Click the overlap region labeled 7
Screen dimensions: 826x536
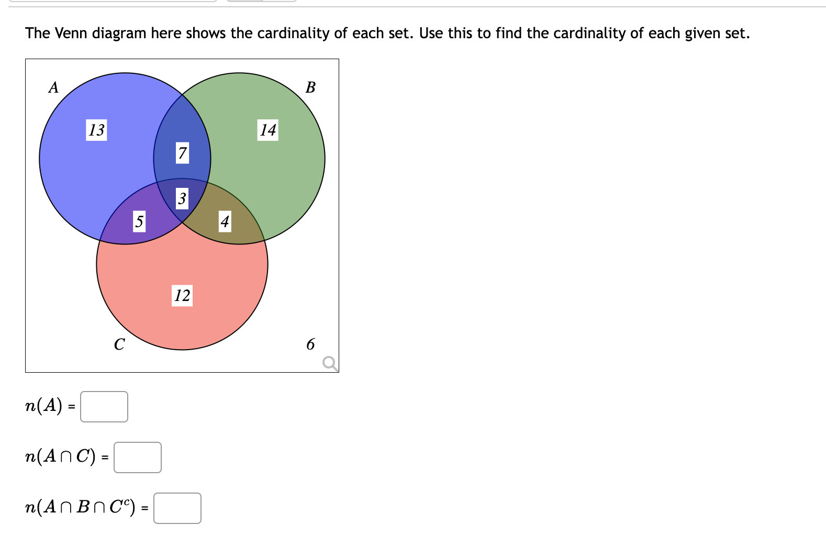point(182,153)
